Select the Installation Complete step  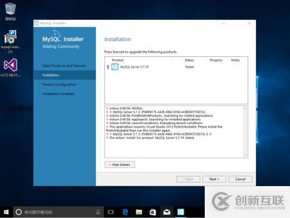pyautogui.click(x=58, y=94)
